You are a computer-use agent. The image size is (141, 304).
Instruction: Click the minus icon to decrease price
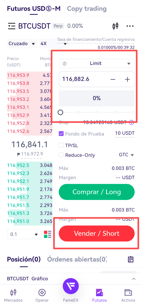[113, 79]
